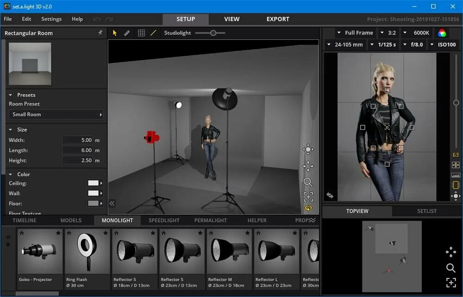
Task: Click the magnifier icon in Topview panel
Action: click(x=450, y=268)
